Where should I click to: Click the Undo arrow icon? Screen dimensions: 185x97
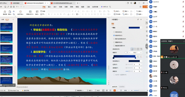[17, 7]
